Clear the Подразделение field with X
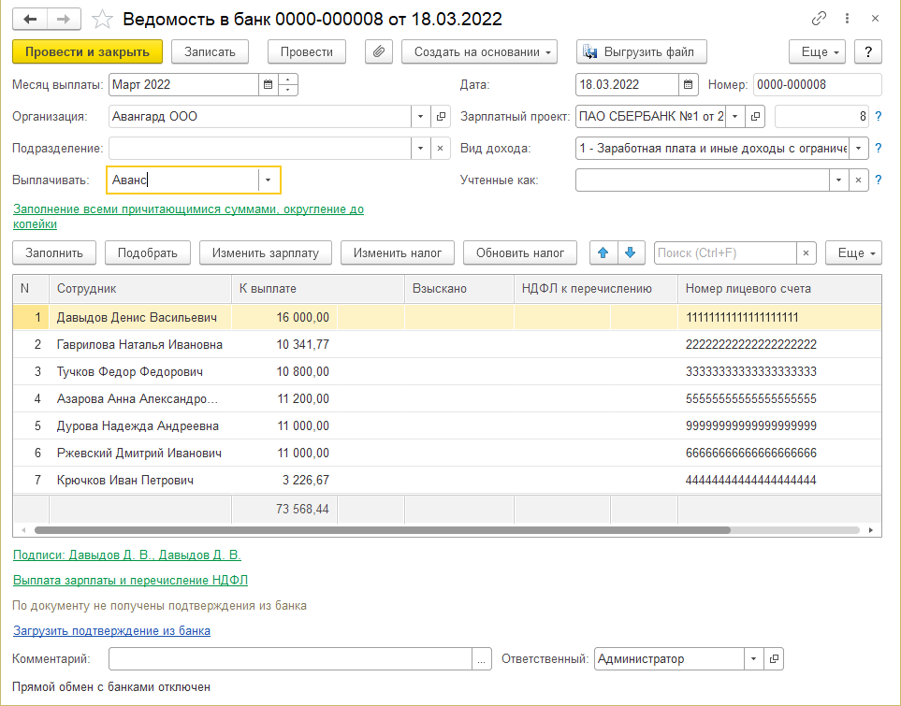The width and height of the screenshot is (901, 706). [x=442, y=149]
